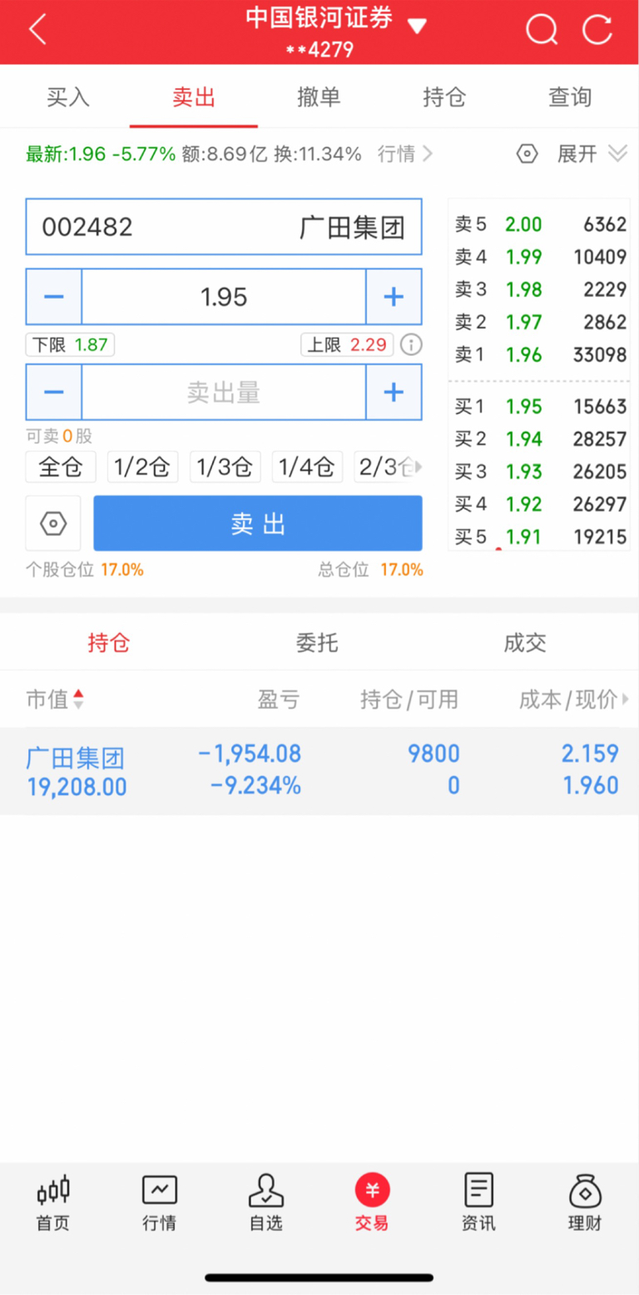Image resolution: width=639 pixels, height=1295 pixels.
Task: Go back using the top-left arrow
Action: (x=37, y=31)
